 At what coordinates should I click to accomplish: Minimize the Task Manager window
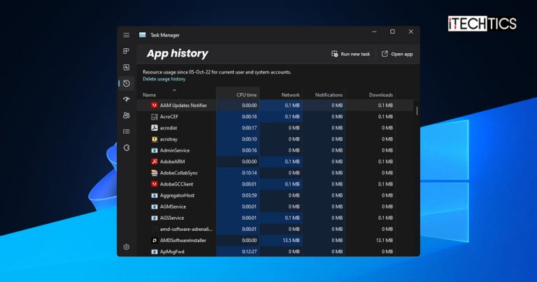click(374, 31)
